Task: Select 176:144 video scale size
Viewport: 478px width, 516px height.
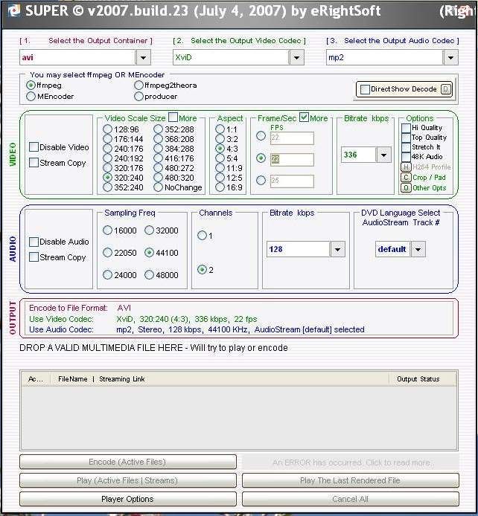Action: [107, 138]
